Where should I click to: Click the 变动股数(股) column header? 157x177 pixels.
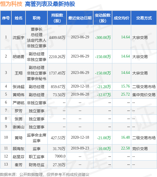click(103, 18)
